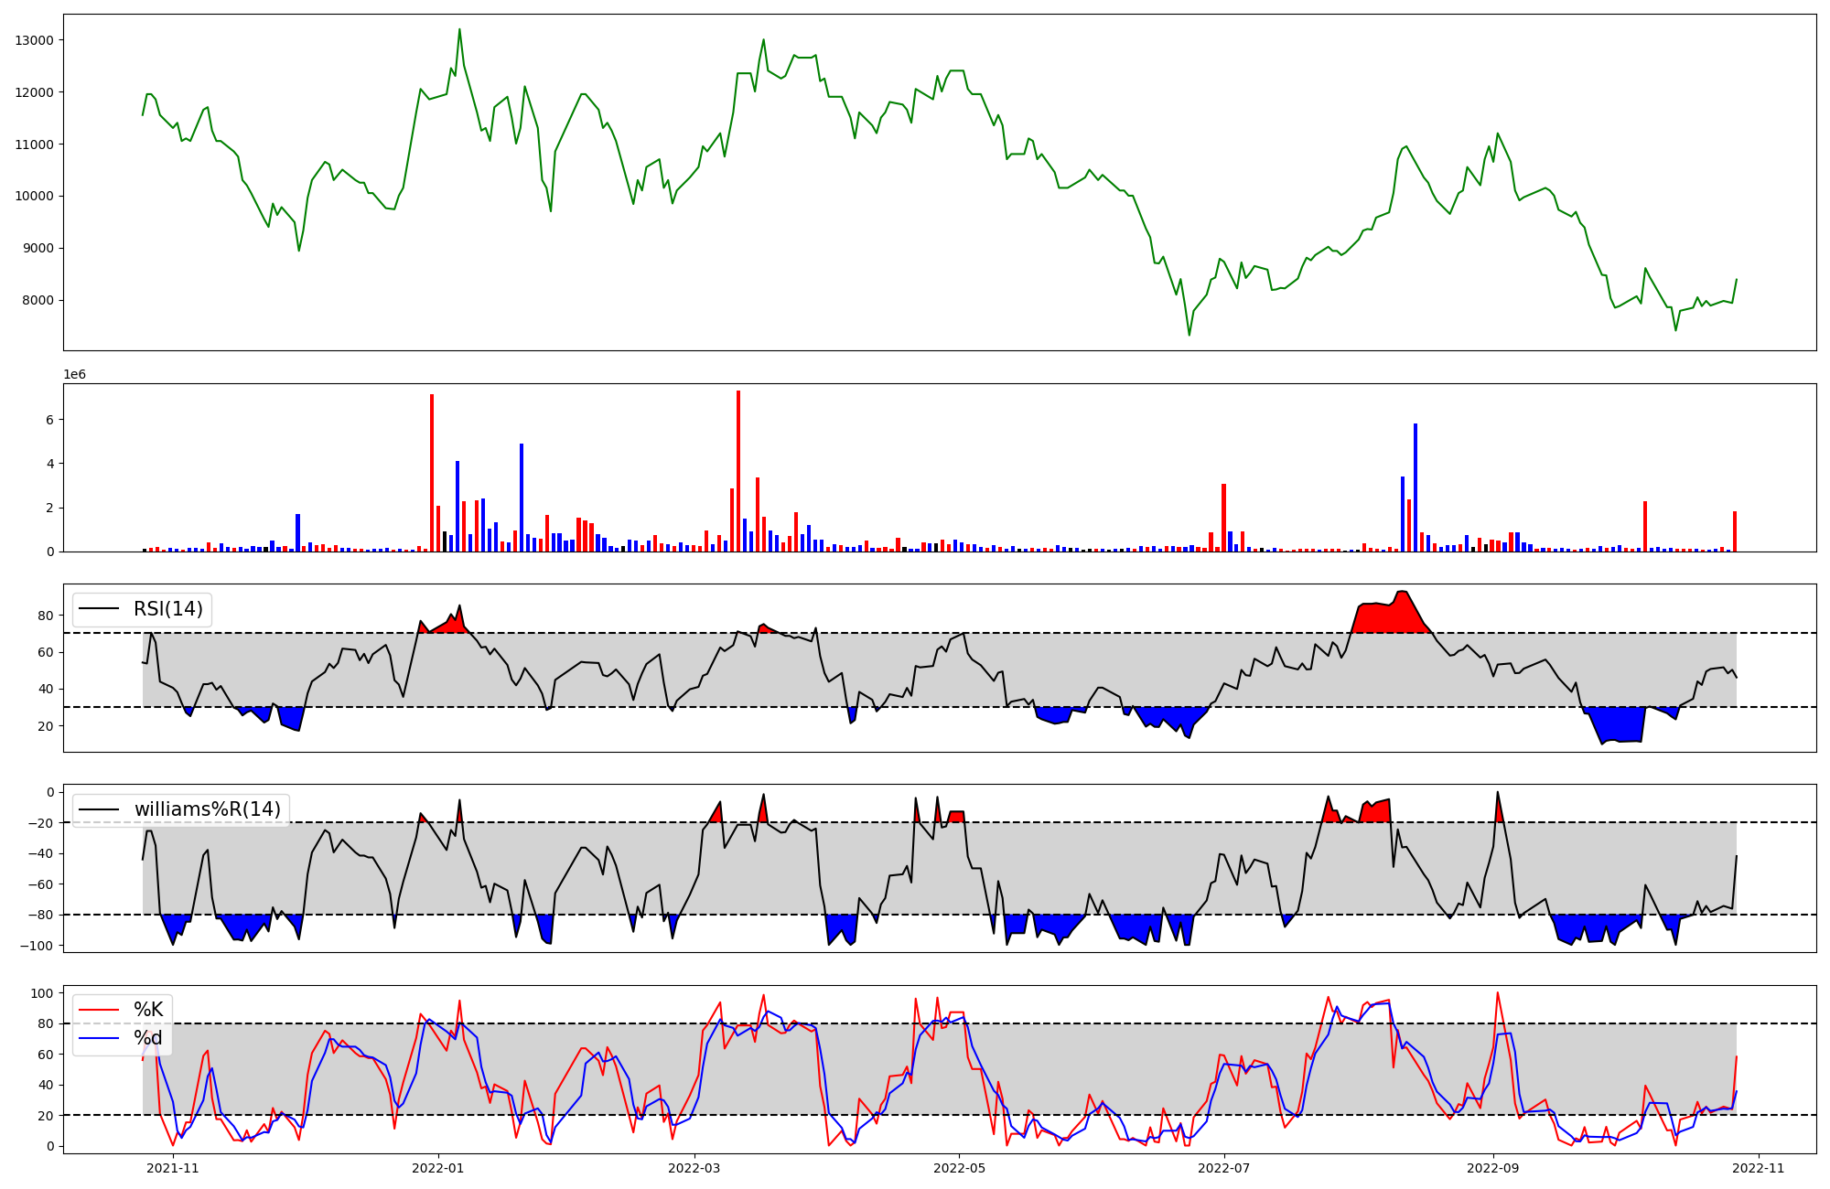The width and height of the screenshot is (1830, 1189).
Task: Click the 2022-05 date tick label
Action: coord(959,1168)
